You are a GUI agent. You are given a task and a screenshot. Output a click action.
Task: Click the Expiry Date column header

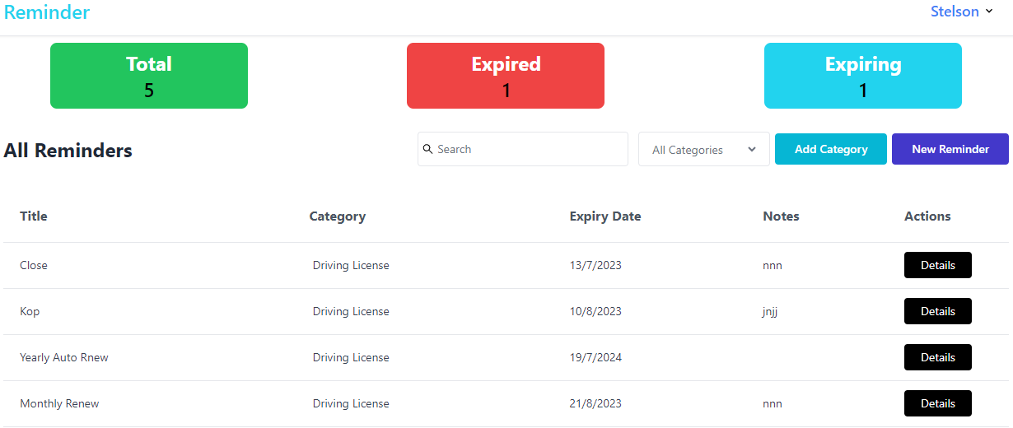point(605,216)
